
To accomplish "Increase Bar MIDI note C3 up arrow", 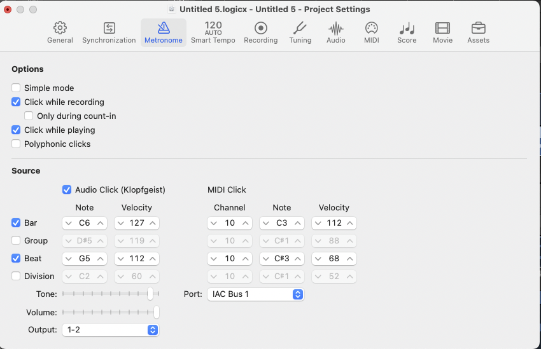I will [x=297, y=223].
